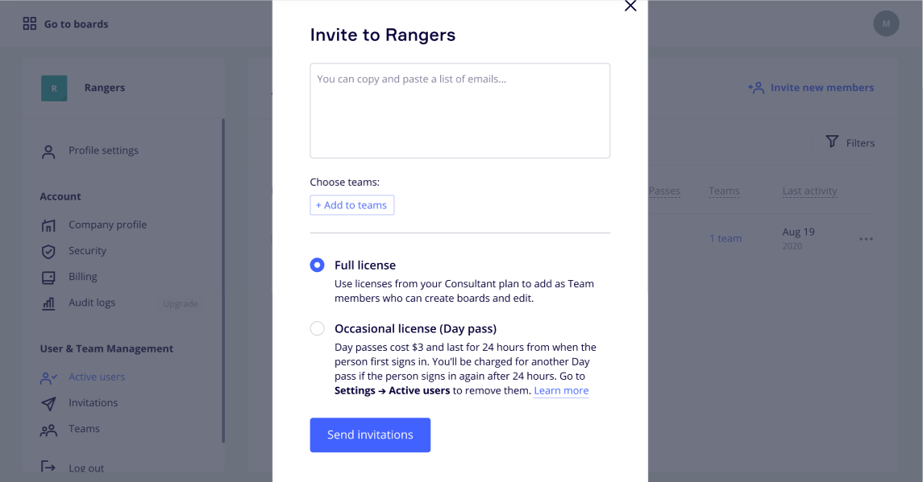Click the Invitations paper plane icon

(x=48, y=403)
